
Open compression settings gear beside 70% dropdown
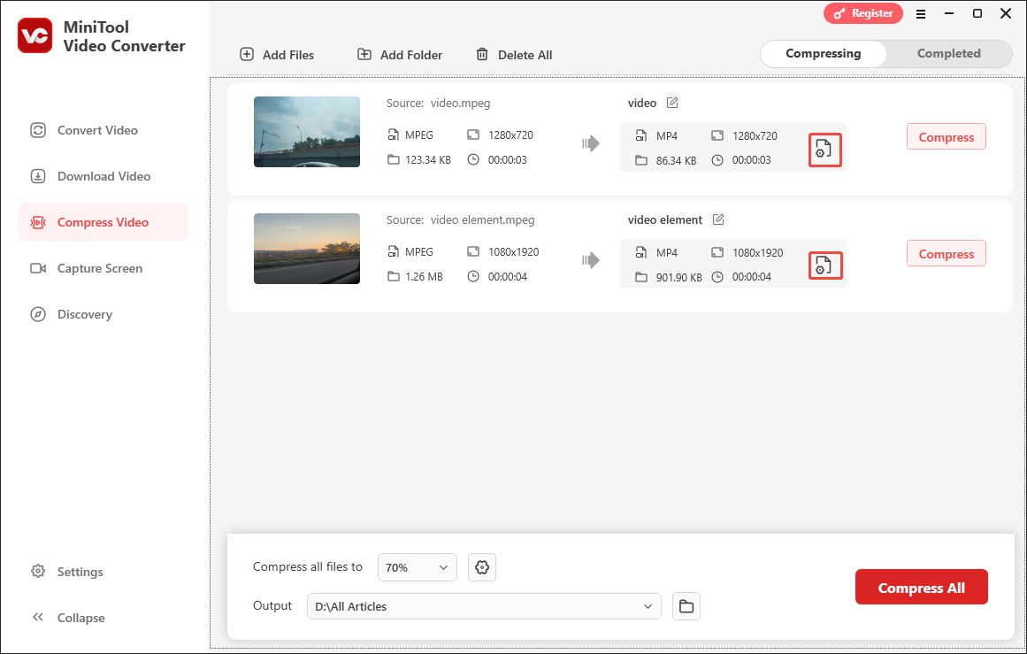(x=482, y=567)
